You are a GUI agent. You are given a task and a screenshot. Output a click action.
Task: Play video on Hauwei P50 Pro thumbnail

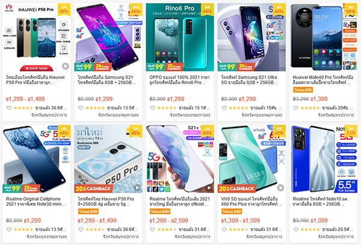pyautogui.click(x=66, y=66)
